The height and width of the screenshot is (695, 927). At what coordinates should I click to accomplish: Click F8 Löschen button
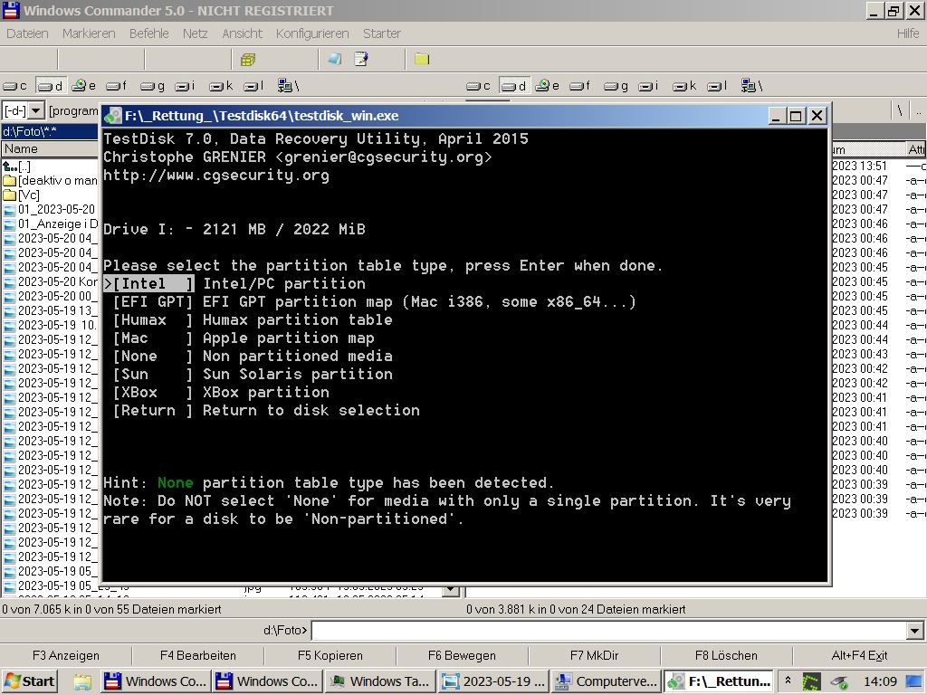(x=726, y=655)
